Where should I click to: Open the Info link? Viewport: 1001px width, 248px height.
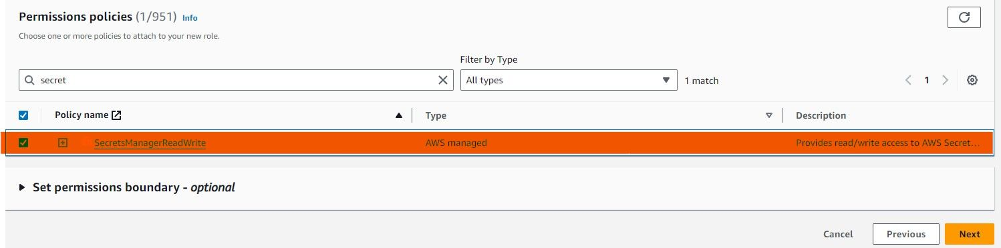[x=190, y=18]
